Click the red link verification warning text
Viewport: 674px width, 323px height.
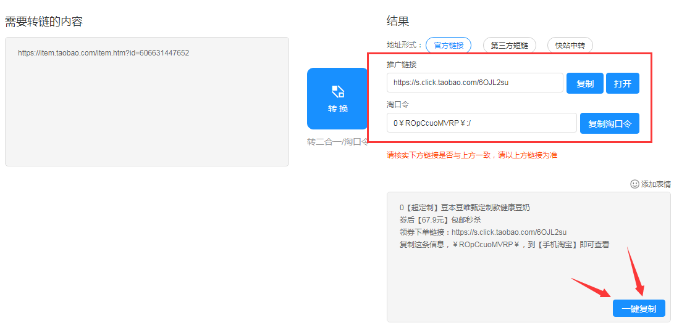(x=471, y=155)
